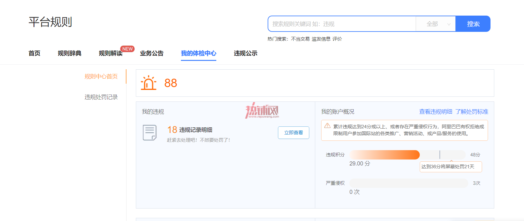
Task: Open the 规则辞典 tab
Action: tap(69, 53)
